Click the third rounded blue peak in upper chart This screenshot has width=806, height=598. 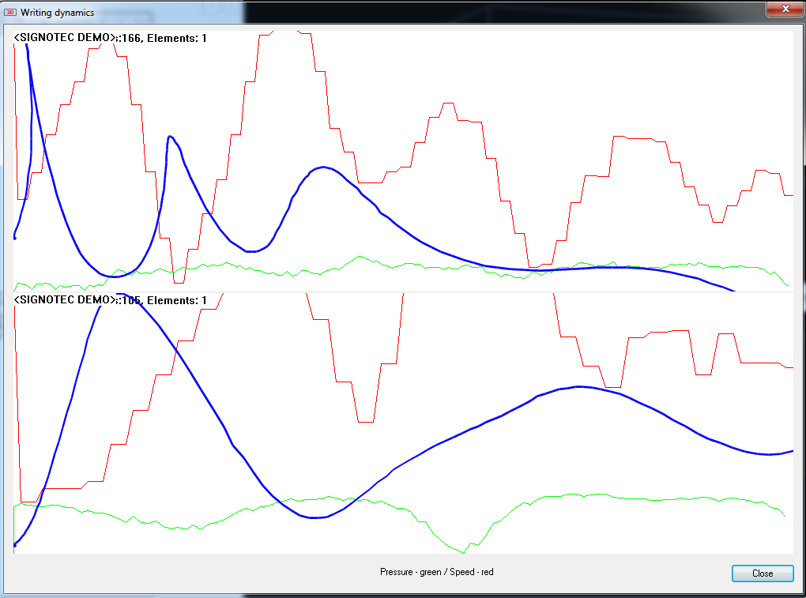322,167
